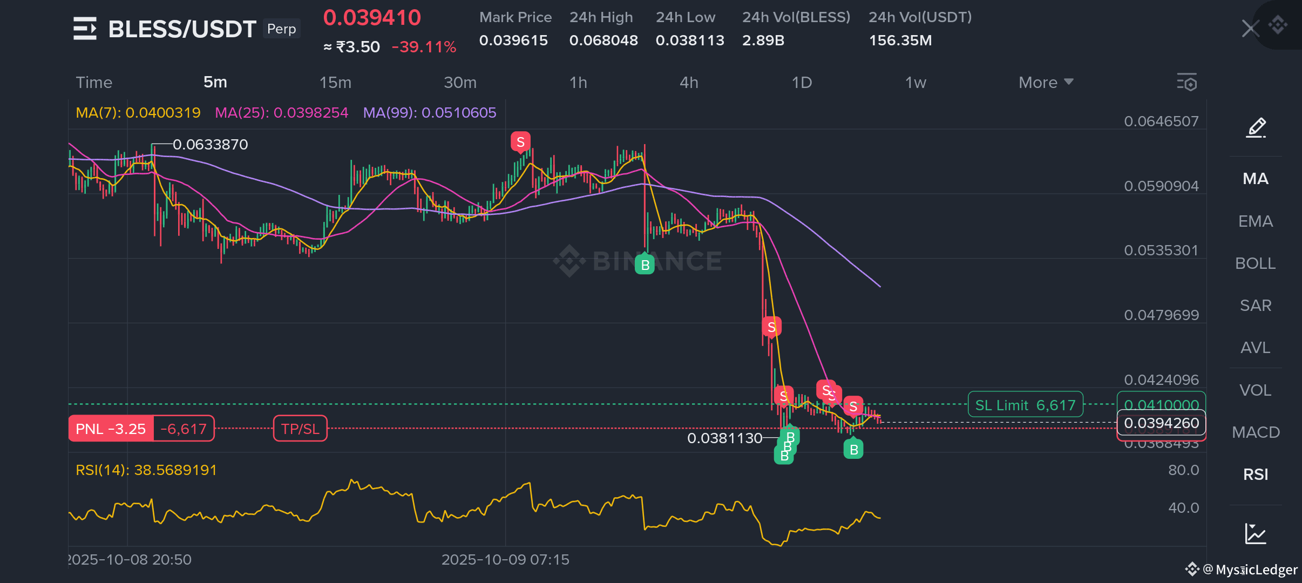Select the 1D timeframe tab
The image size is (1302, 583).
[x=802, y=83]
